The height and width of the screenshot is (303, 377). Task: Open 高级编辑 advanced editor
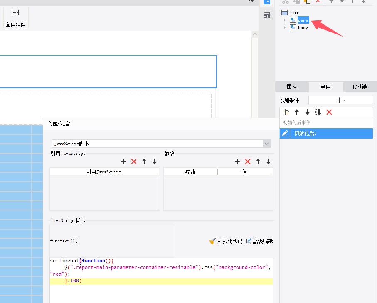pos(259,241)
